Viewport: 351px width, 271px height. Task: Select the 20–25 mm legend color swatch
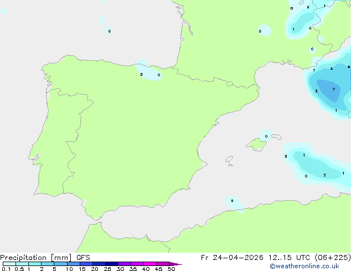pyautogui.click(x=99, y=264)
